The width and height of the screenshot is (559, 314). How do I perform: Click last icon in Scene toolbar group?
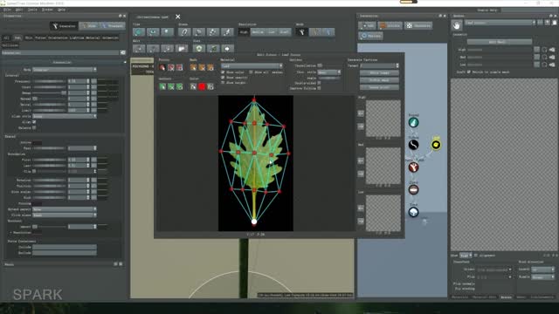pyautogui.click(x=227, y=32)
